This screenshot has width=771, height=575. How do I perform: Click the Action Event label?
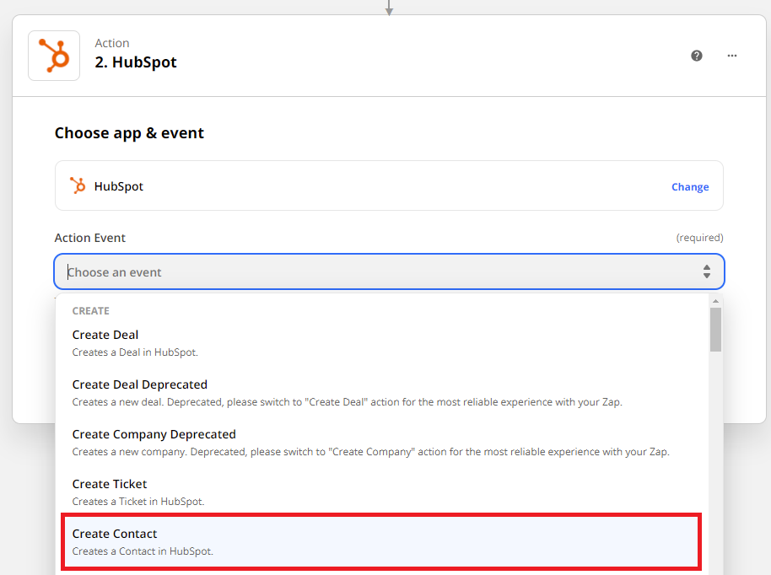(x=90, y=238)
